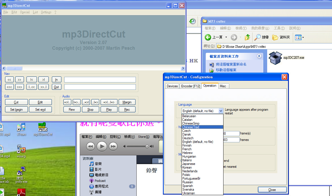The height and width of the screenshot is (196, 332).
Task: Click the Explorer back arrow button
Action: pyautogui.click(x=208, y=37)
